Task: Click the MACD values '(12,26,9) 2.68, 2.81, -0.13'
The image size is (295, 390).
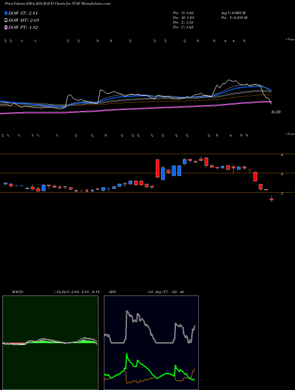Action: 77,292
